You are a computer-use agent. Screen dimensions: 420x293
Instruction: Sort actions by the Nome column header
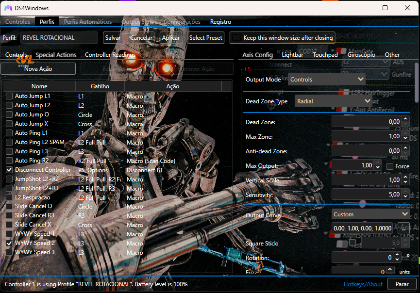[x=39, y=86]
